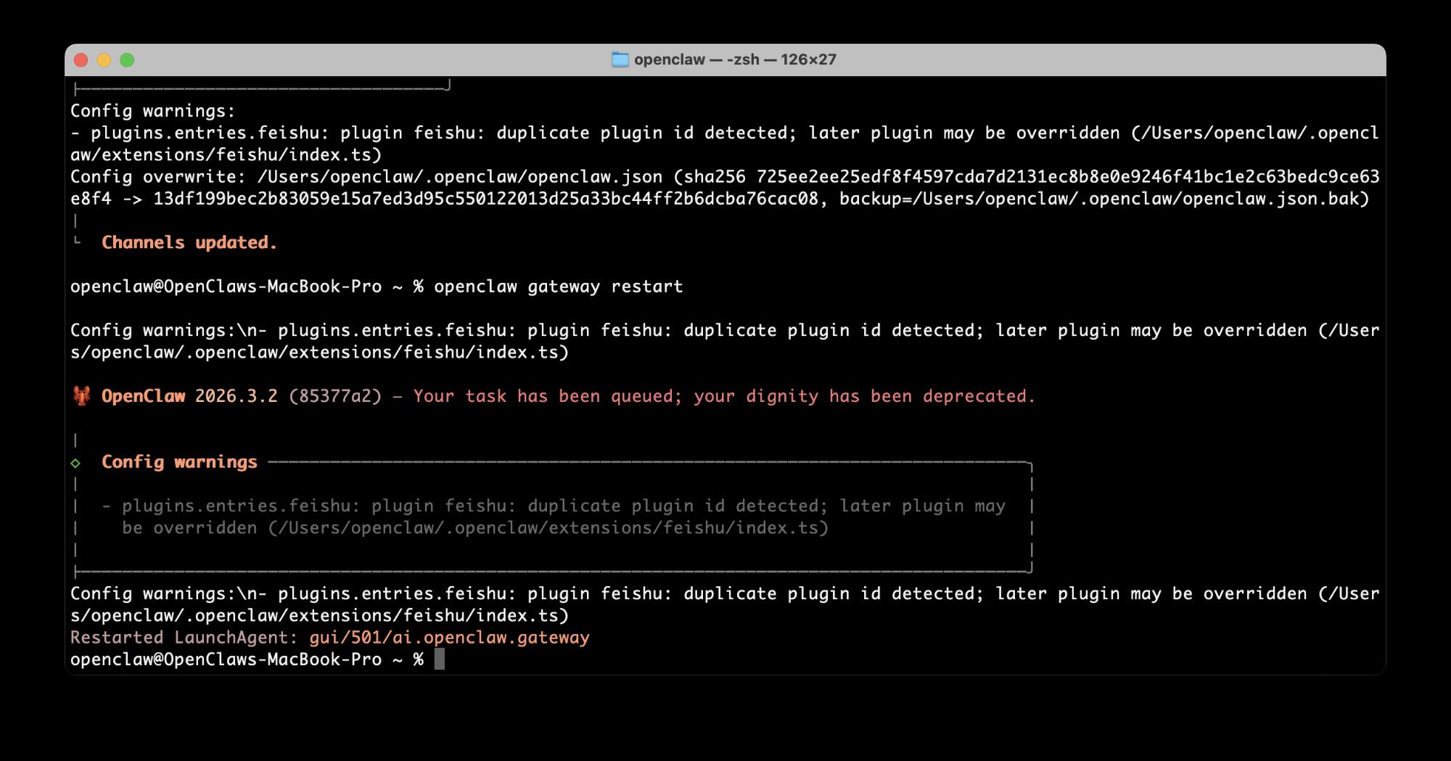Click the gray 'be overridden' path line inside box
1451x761 pixels.
click(475, 527)
